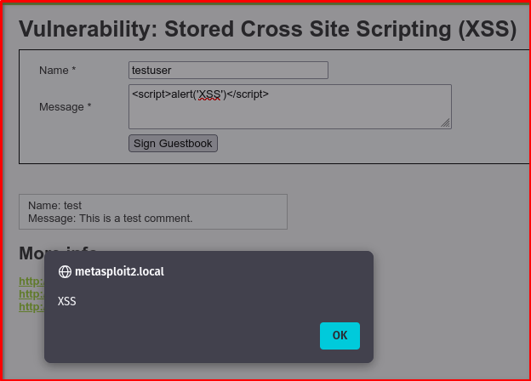Screen dimensions: 531x381
Task: Select the 'Name: test' guestbook entry text
Action: (54, 206)
